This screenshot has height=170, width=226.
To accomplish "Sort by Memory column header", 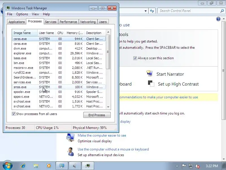I will coord(75,33).
